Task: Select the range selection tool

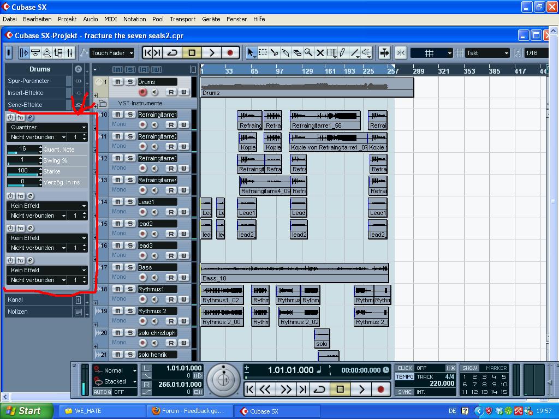Action: (263, 53)
